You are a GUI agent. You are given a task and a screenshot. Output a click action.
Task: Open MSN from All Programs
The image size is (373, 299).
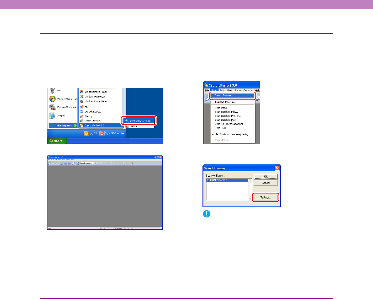[84, 107]
